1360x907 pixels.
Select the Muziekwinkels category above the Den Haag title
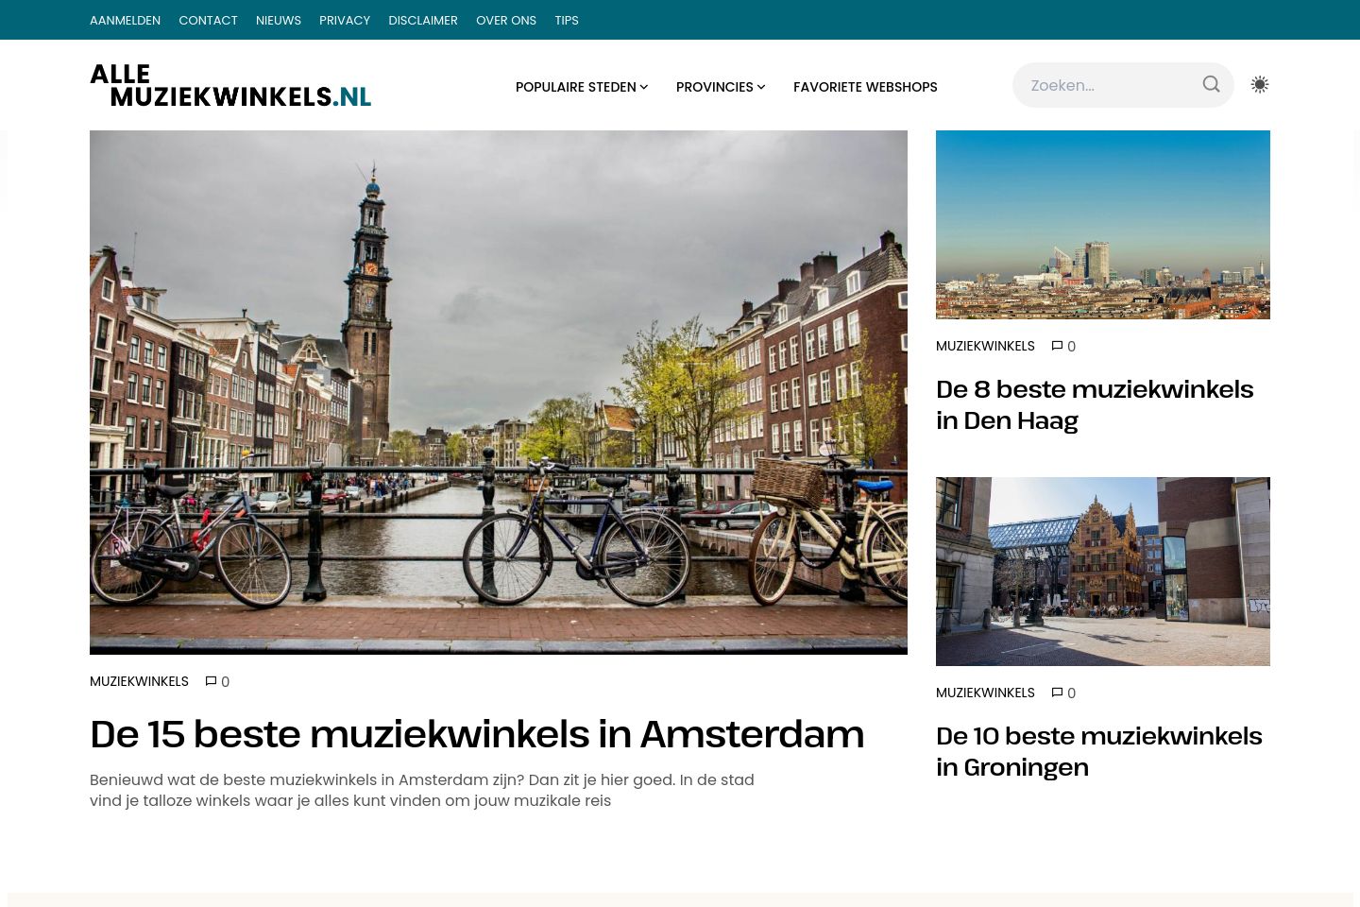coord(985,346)
